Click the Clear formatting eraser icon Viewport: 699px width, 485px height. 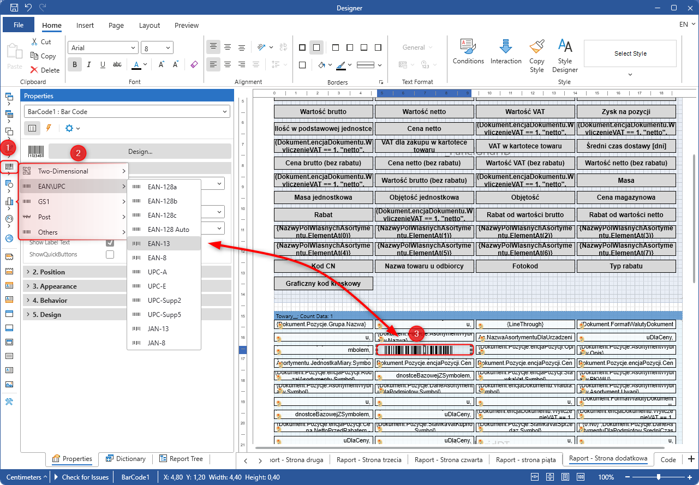pyautogui.click(x=194, y=65)
